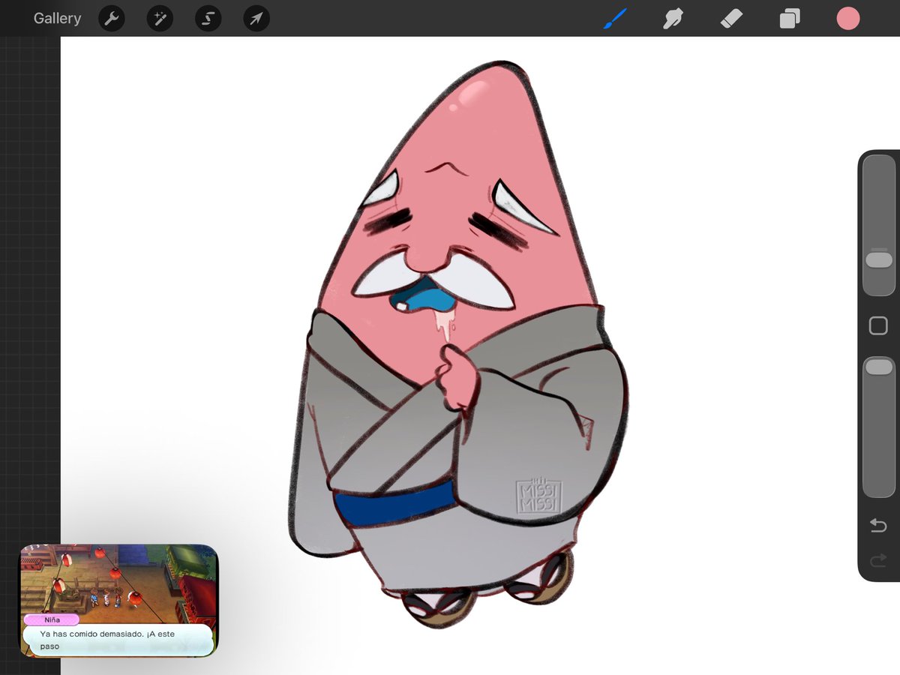Select the Eraser tool
This screenshot has width=900, height=675.
(x=731, y=19)
